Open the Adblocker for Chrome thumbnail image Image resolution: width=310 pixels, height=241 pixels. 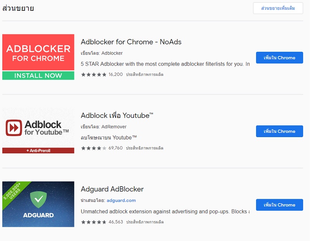click(x=38, y=57)
